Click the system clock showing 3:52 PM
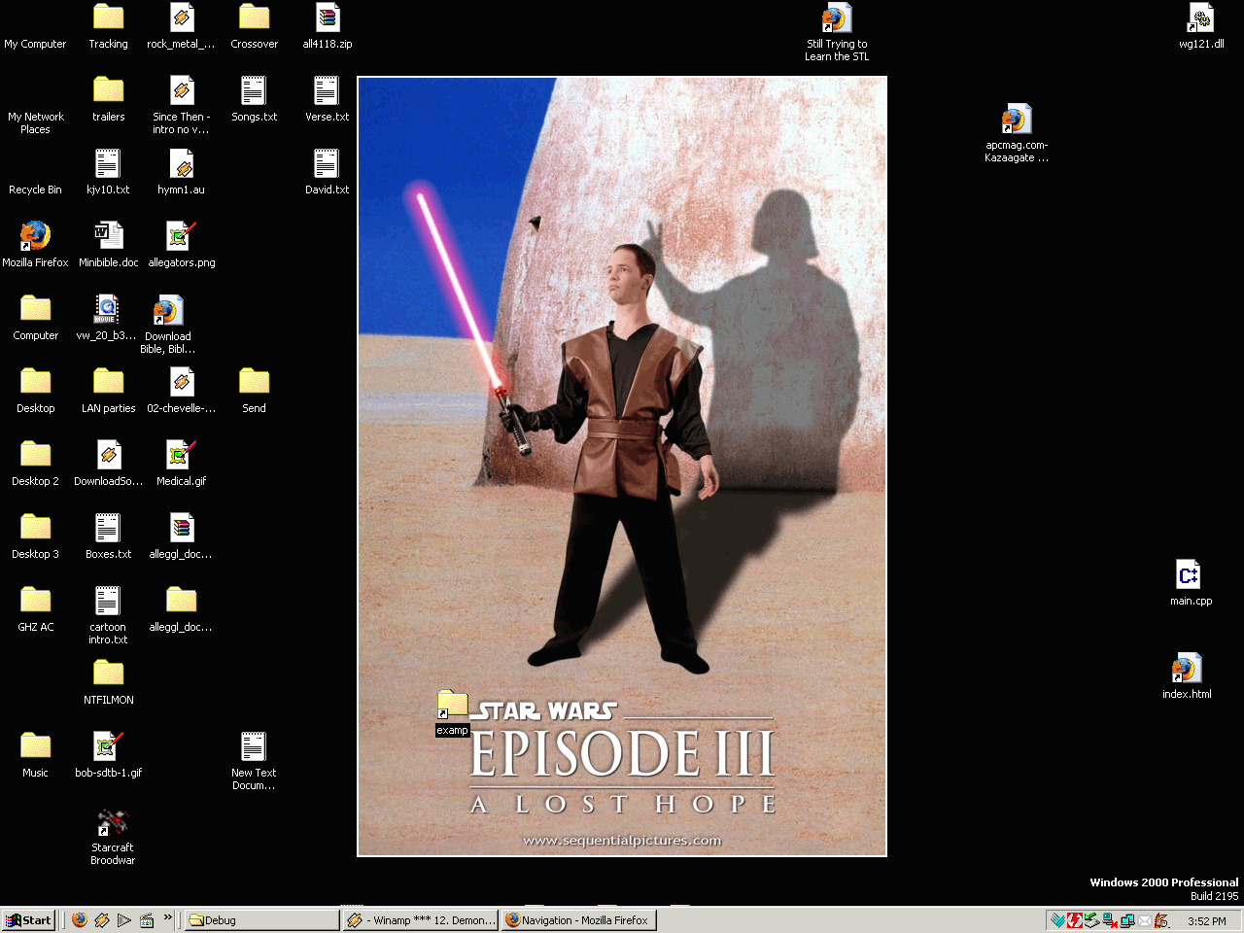Image resolution: width=1244 pixels, height=933 pixels. coord(1206,921)
